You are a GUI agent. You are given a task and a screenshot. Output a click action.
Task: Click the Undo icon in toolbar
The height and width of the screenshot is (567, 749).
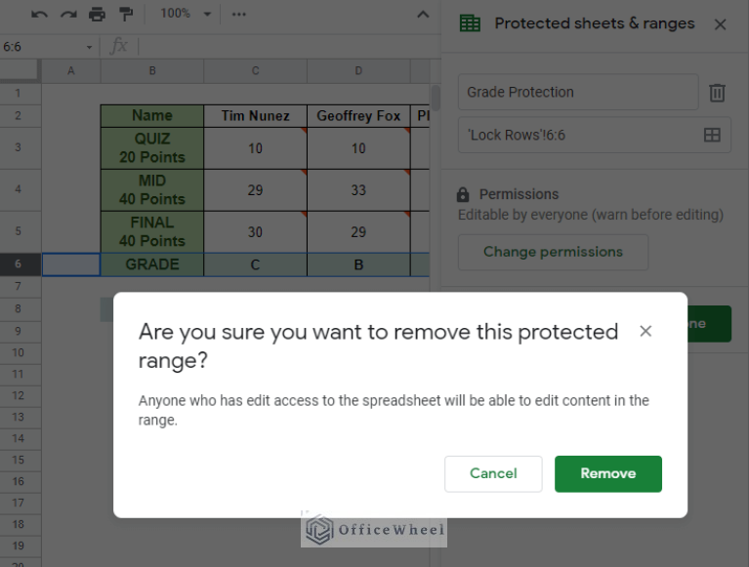pyautogui.click(x=39, y=14)
